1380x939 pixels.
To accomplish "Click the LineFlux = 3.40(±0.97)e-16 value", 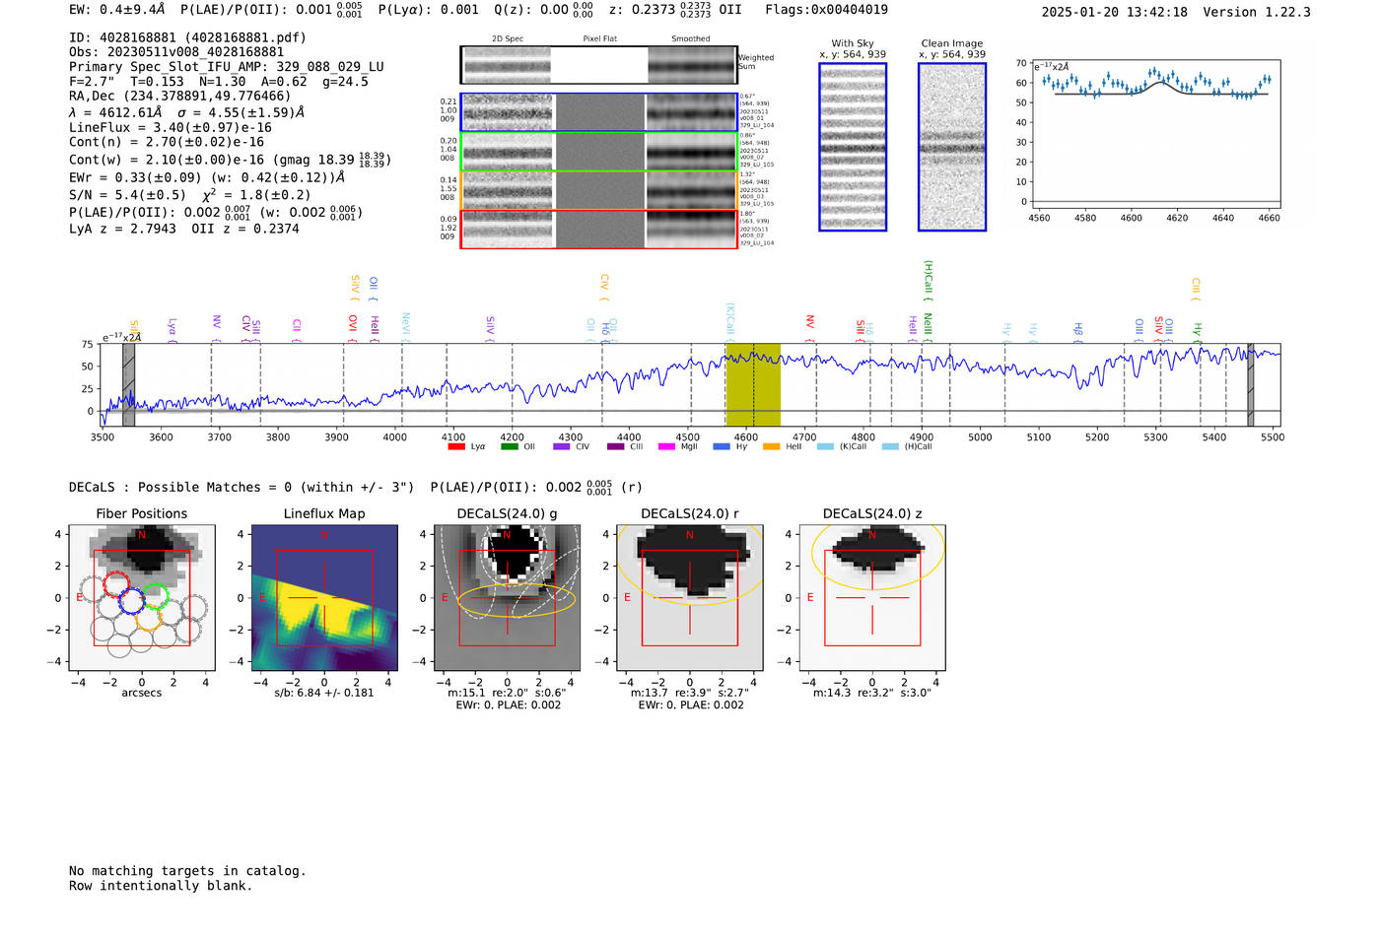I will click(171, 127).
